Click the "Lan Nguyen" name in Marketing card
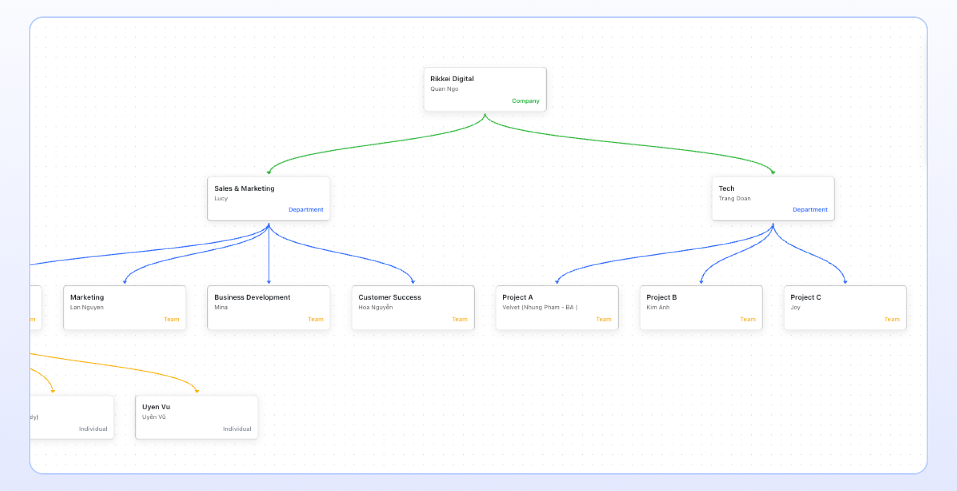The image size is (957, 491). pyautogui.click(x=87, y=307)
